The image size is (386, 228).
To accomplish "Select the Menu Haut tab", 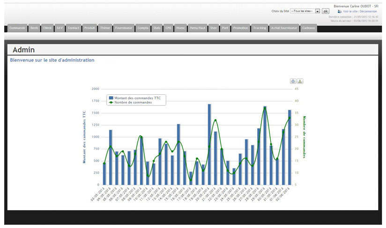I will pos(197,28).
